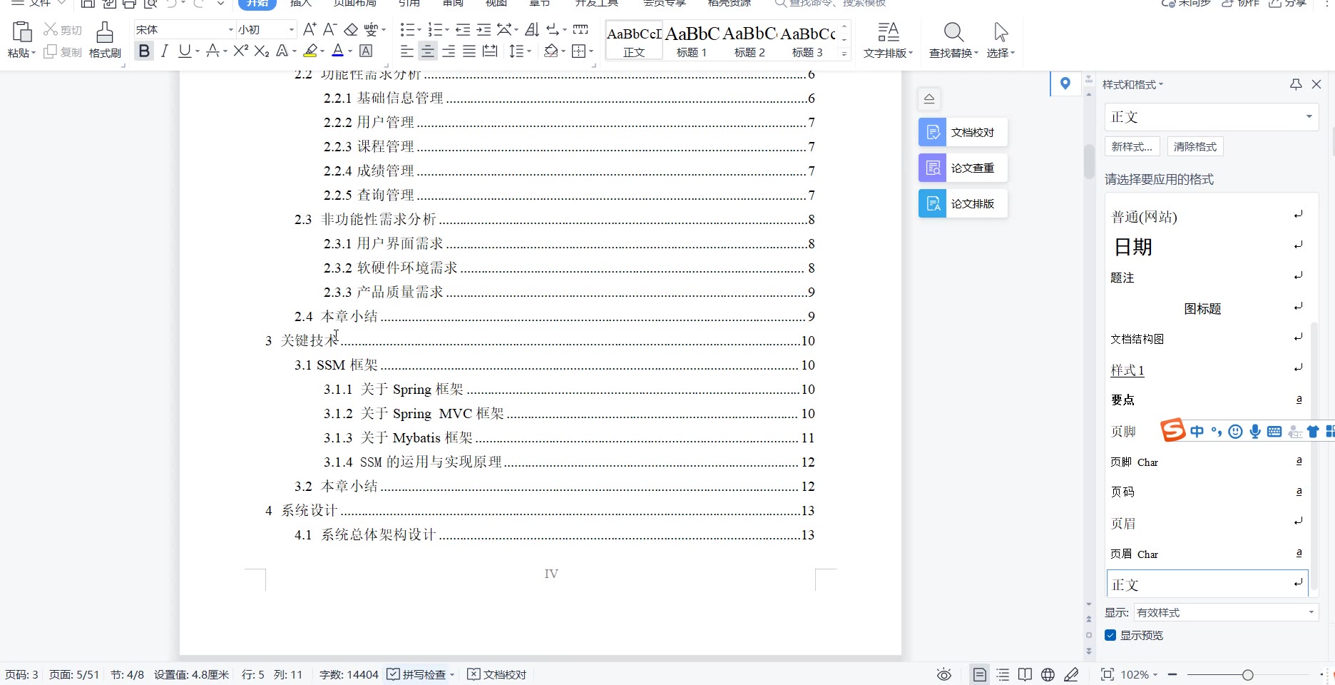Screen dimensions: 1335x685
Task: Increase font size with A+ icon
Action: coord(310,29)
